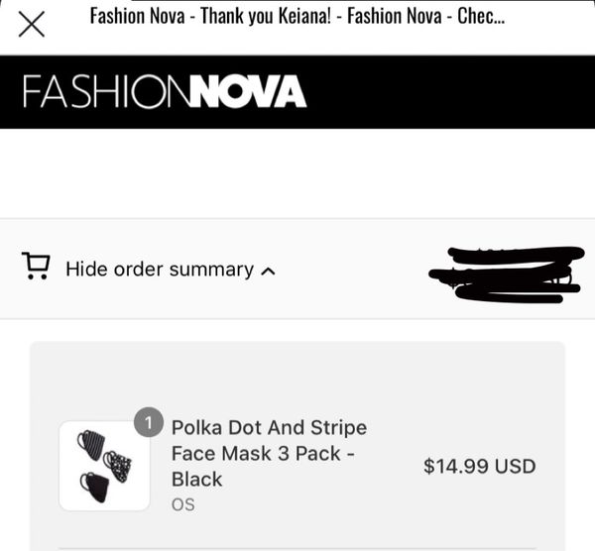The width and height of the screenshot is (595, 551).
Task: Click the OS size label
Action: pyautogui.click(x=183, y=504)
